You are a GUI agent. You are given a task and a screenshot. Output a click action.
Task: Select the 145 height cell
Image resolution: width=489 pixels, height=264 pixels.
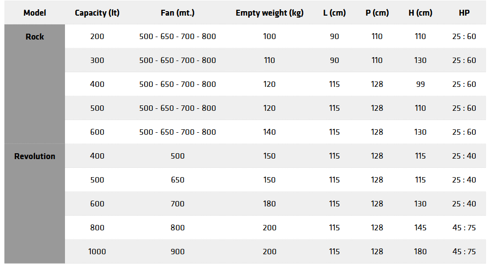tap(421, 228)
